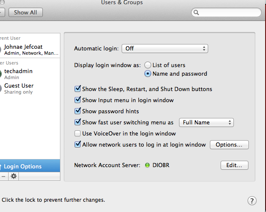Viewport: 266px width, 212px height.
Task: Click the network login Options button
Action: coord(229,144)
